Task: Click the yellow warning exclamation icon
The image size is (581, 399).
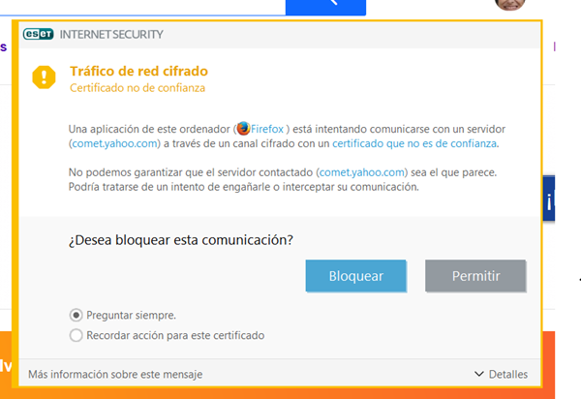Action: click(x=44, y=77)
